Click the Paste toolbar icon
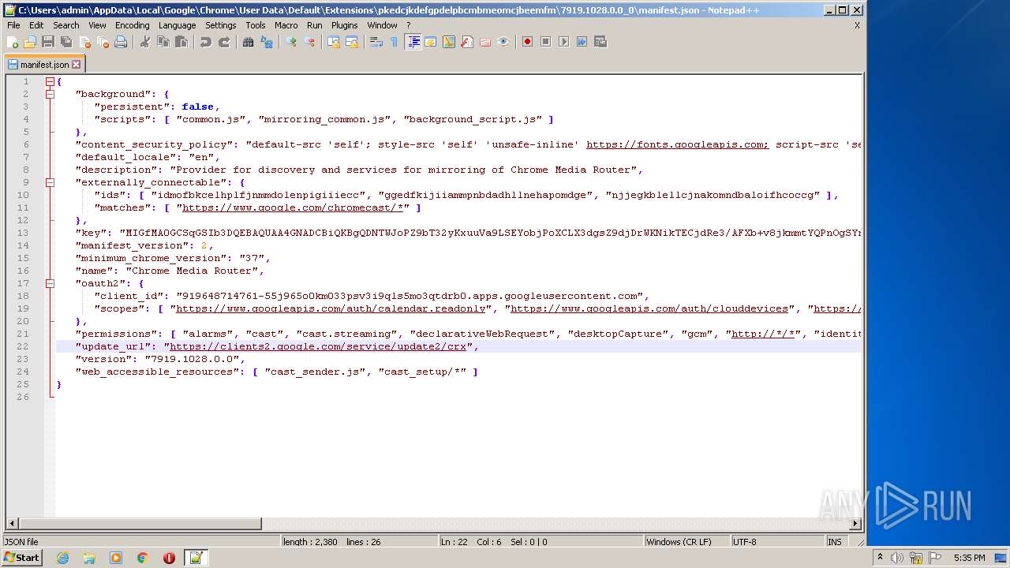1010x568 pixels. (x=181, y=42)
